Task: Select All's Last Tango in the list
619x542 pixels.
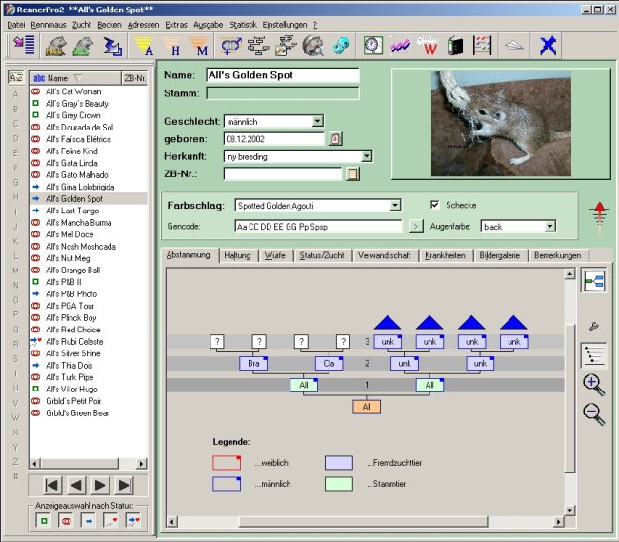Action: (x=72, y=211)
